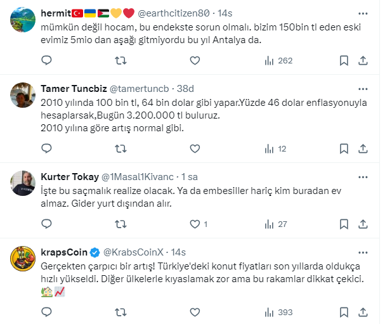392x324 pixels.
Task: Open more options on Kurter Tokay's tweet
Action: click(363, 176)
